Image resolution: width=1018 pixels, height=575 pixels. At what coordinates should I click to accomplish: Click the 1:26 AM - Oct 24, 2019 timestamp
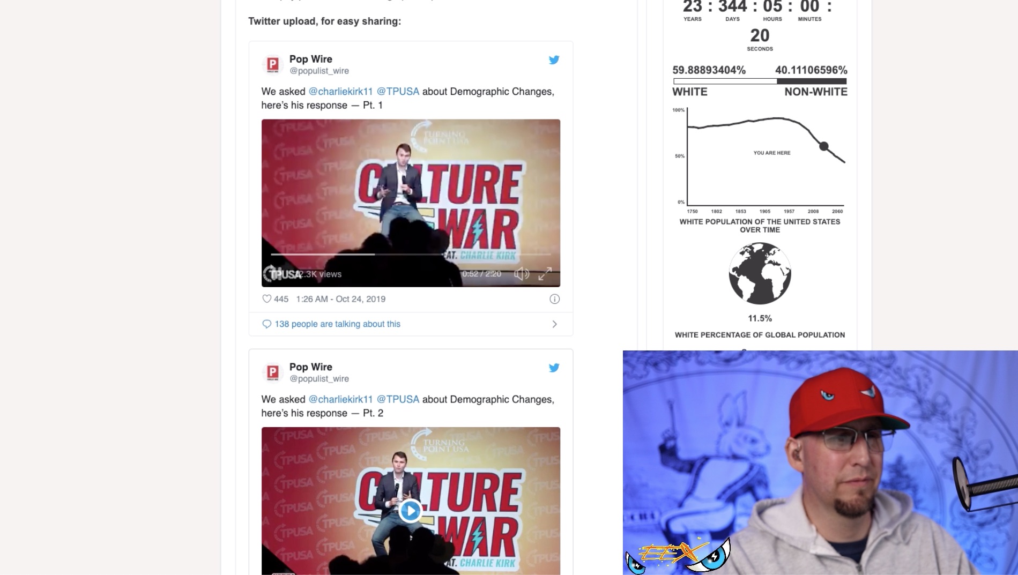tap(340, 299)
